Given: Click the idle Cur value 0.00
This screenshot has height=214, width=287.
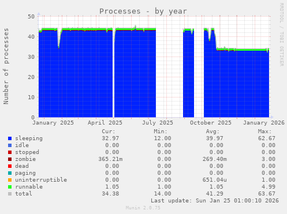Looking at the screenshot, I should (112, 145).
